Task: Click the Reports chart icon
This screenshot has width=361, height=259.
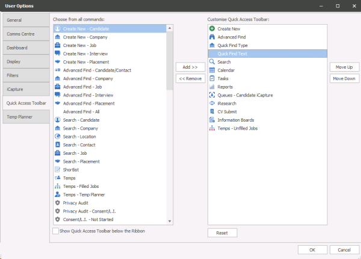Action: [212, 87]
